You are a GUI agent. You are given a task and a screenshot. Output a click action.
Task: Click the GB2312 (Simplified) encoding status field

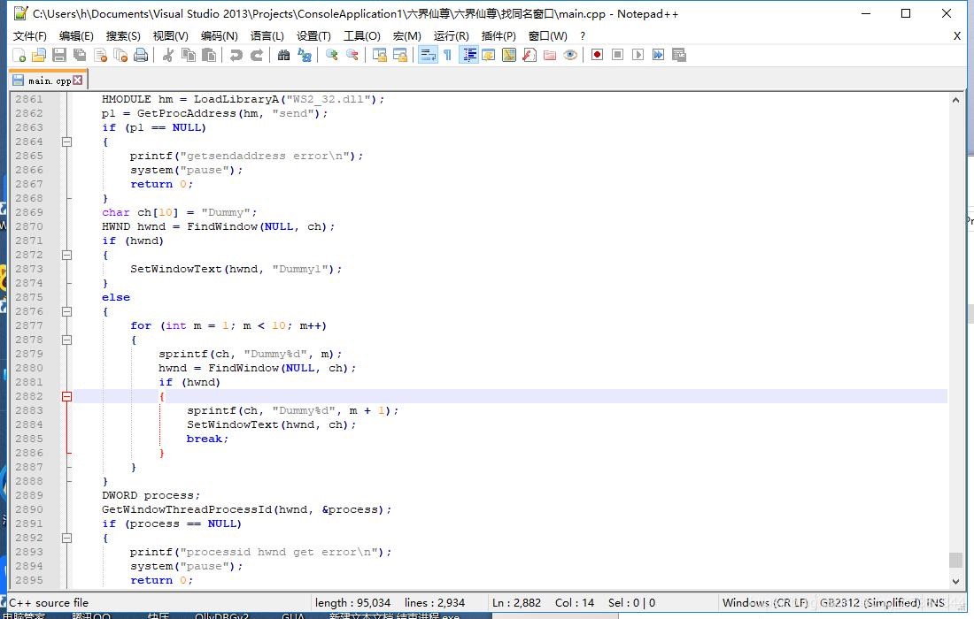(870, 603)
